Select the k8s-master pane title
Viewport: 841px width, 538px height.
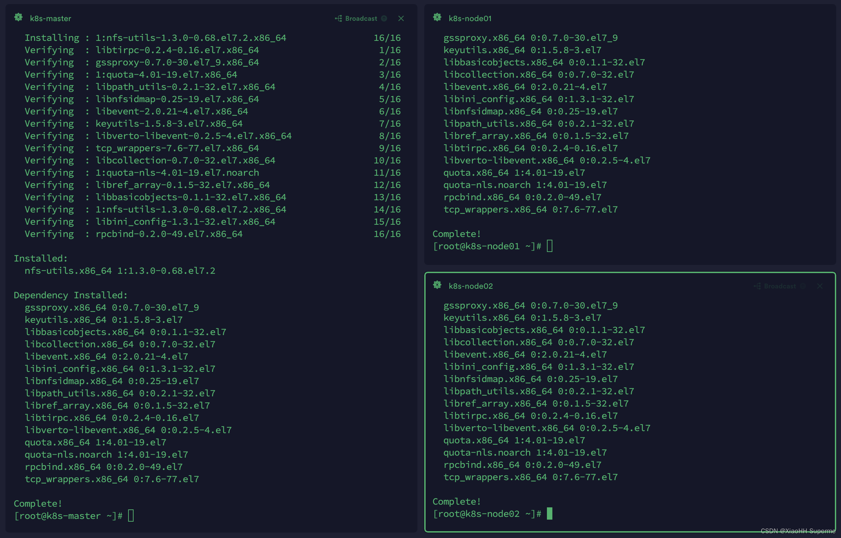click(x=50, y=18)
